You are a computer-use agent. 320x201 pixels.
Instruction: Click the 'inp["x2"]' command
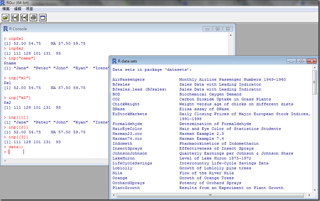pos(19,97)
